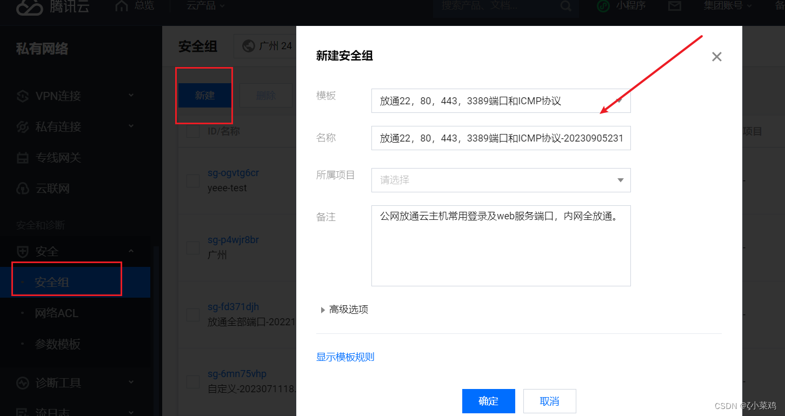
Task: Click the 新建 button
Action: [x=205, y=95]
